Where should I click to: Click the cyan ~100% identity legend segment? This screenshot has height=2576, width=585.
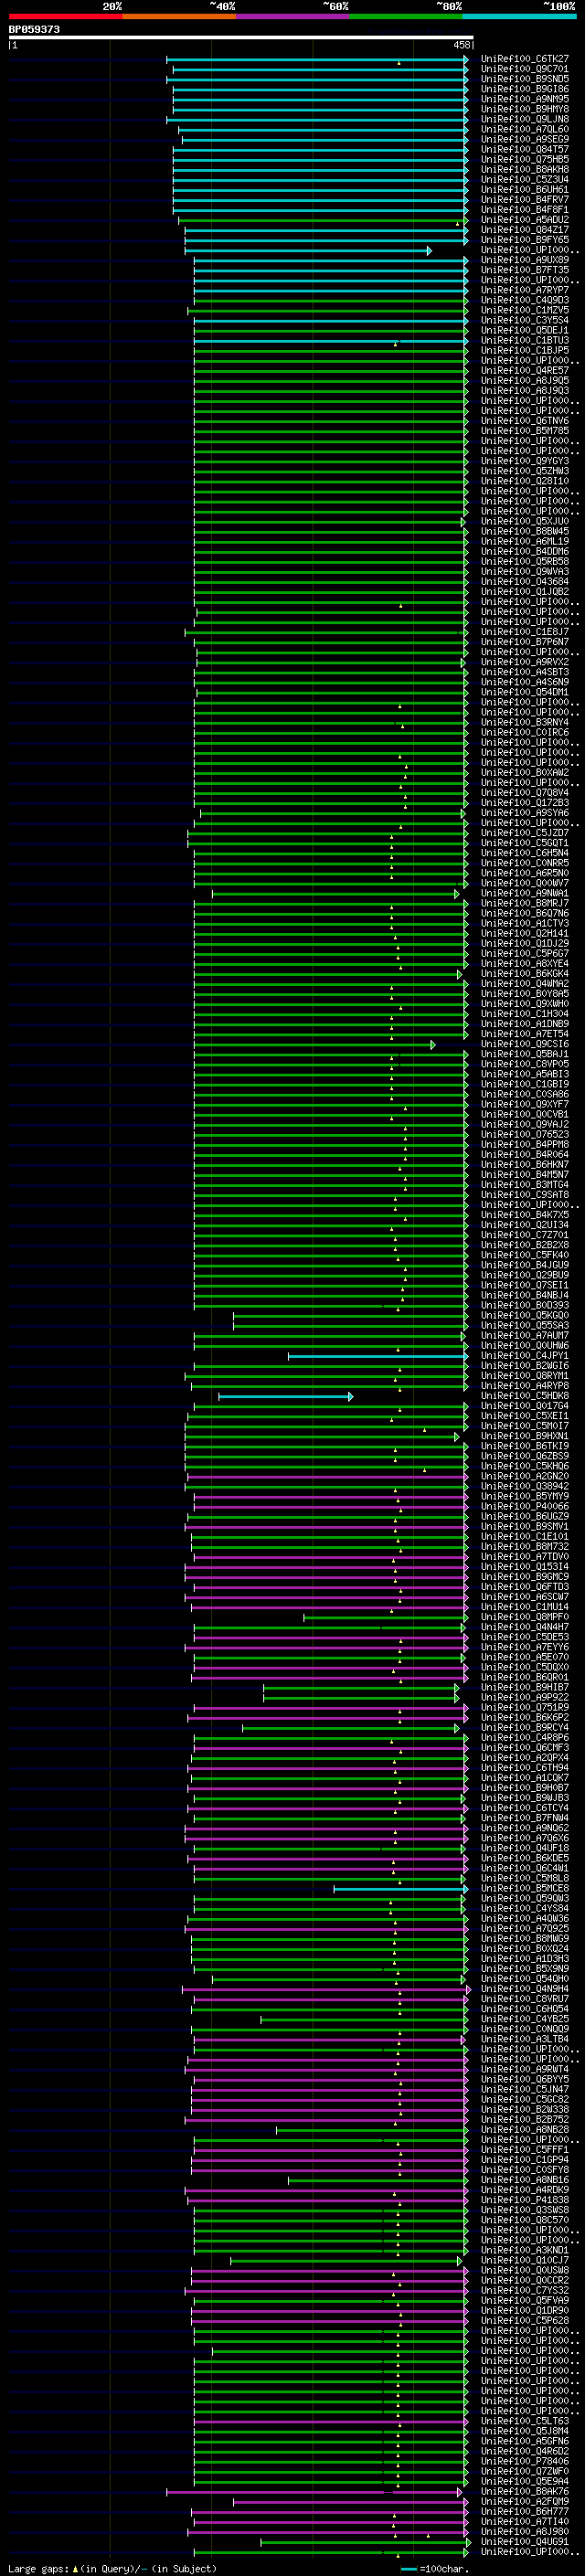tap(519, 16)
